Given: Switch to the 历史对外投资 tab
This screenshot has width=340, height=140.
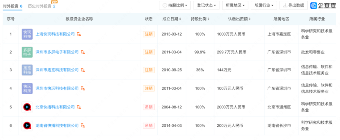Looking at the screenshot, I should click(x=41, y=6).
